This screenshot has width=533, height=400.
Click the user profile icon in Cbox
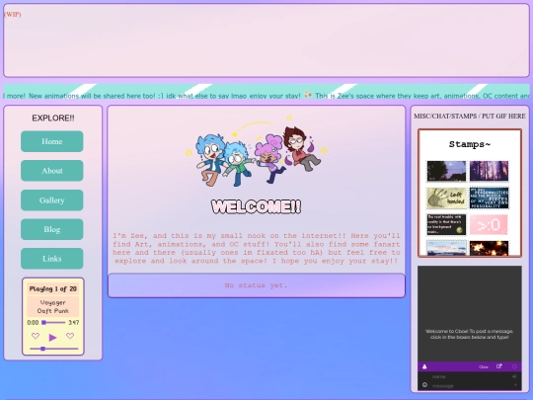coord(424,366)
